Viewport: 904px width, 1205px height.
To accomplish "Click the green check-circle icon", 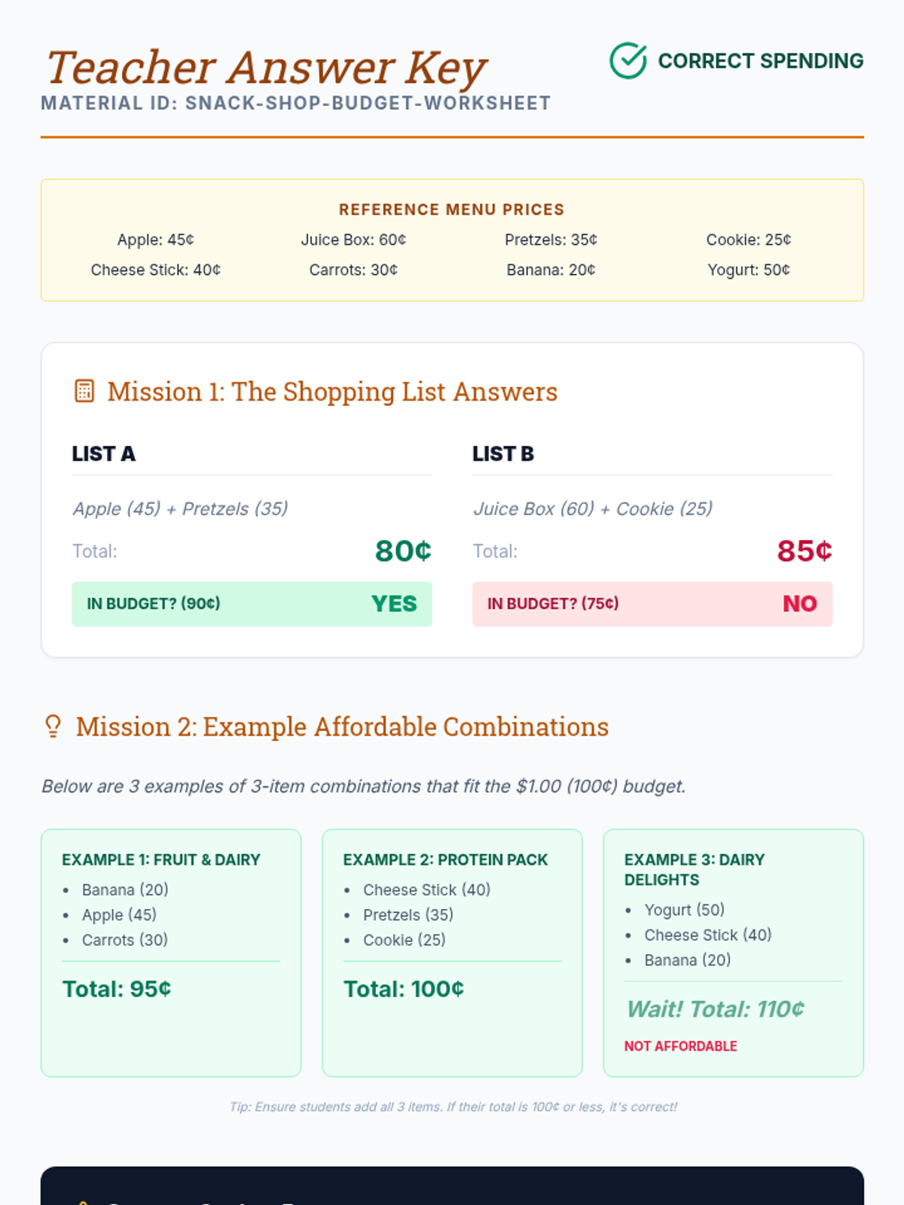I will [628, 61].
